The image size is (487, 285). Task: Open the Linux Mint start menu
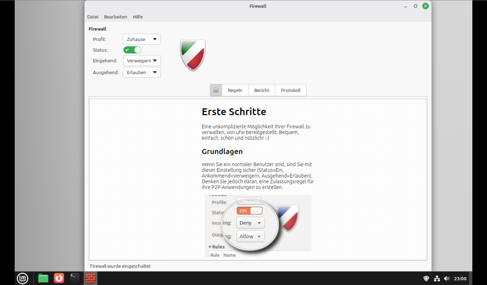coord(22,278)
